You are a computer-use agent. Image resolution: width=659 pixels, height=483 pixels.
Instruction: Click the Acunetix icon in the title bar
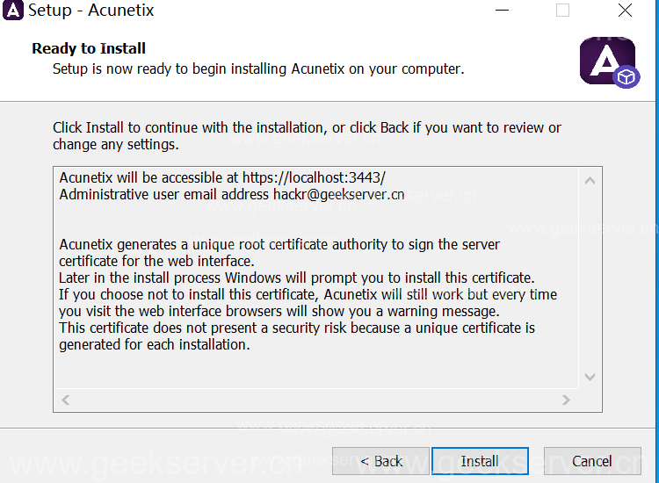(13, 11)
